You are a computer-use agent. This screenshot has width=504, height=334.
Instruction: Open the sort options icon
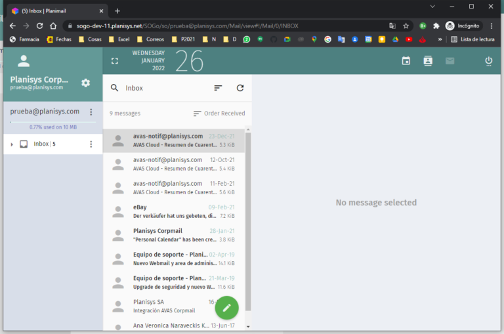point(219,88)
